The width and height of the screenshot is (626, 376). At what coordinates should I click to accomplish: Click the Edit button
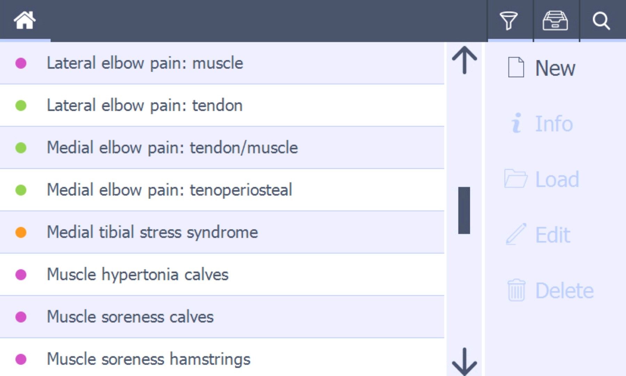coord(538,235)
